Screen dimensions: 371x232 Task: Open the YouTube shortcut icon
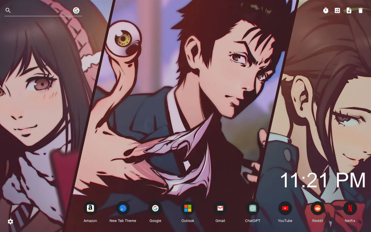click(285, 208)
